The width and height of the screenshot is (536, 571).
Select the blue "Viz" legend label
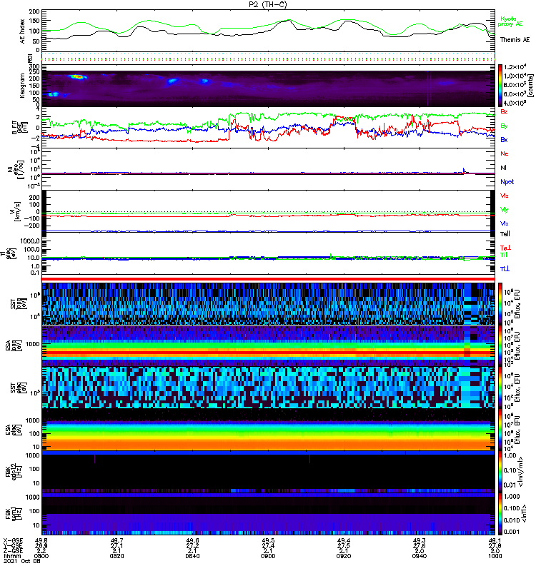504,223
